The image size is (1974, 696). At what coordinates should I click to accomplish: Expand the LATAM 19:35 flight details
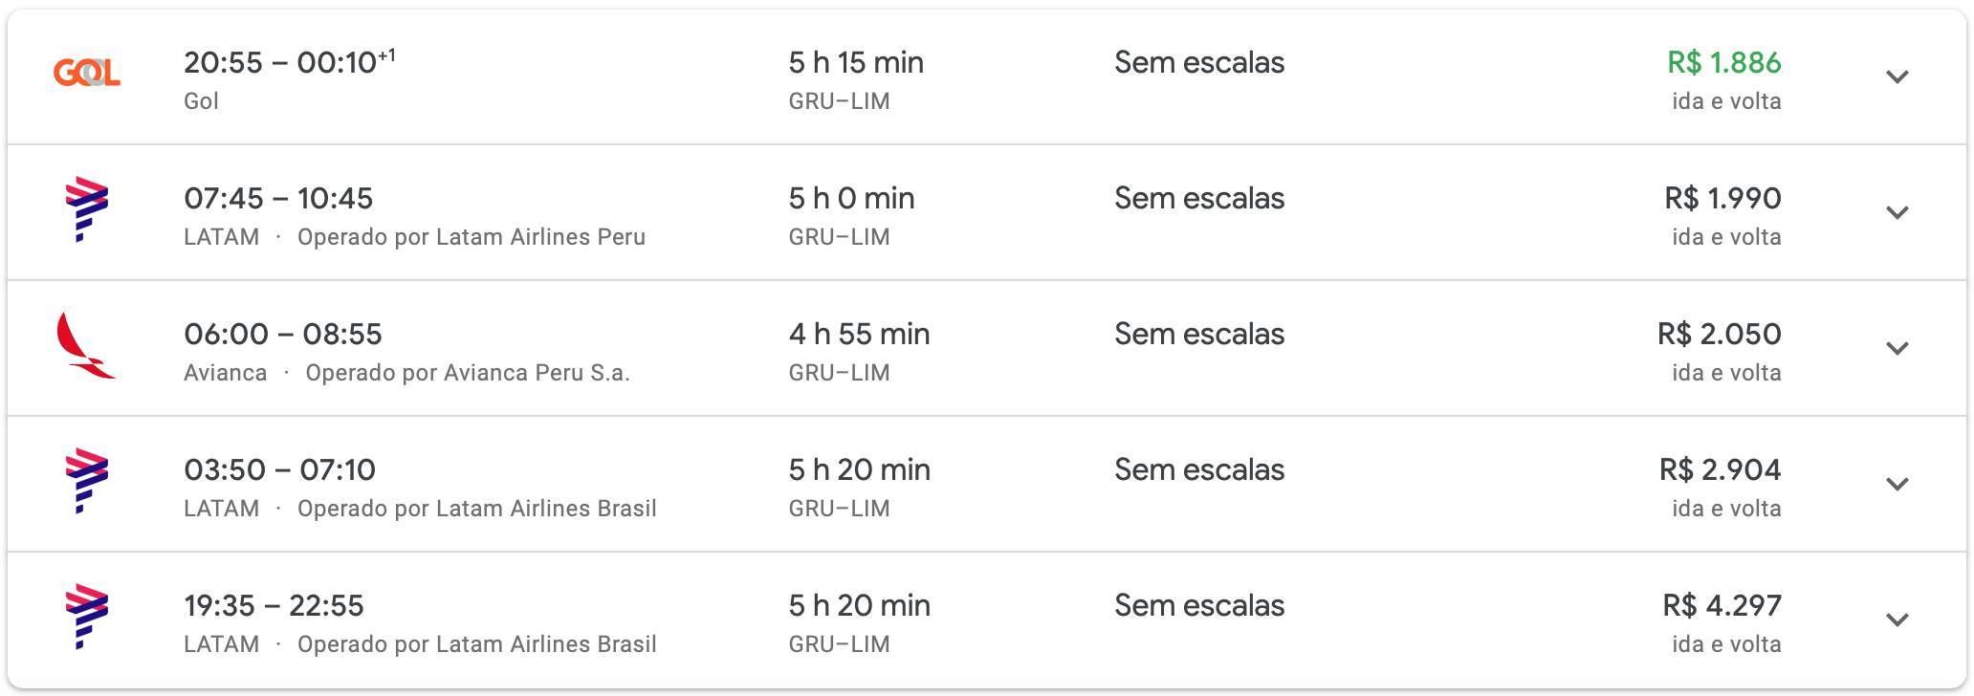pos(1897,620)
